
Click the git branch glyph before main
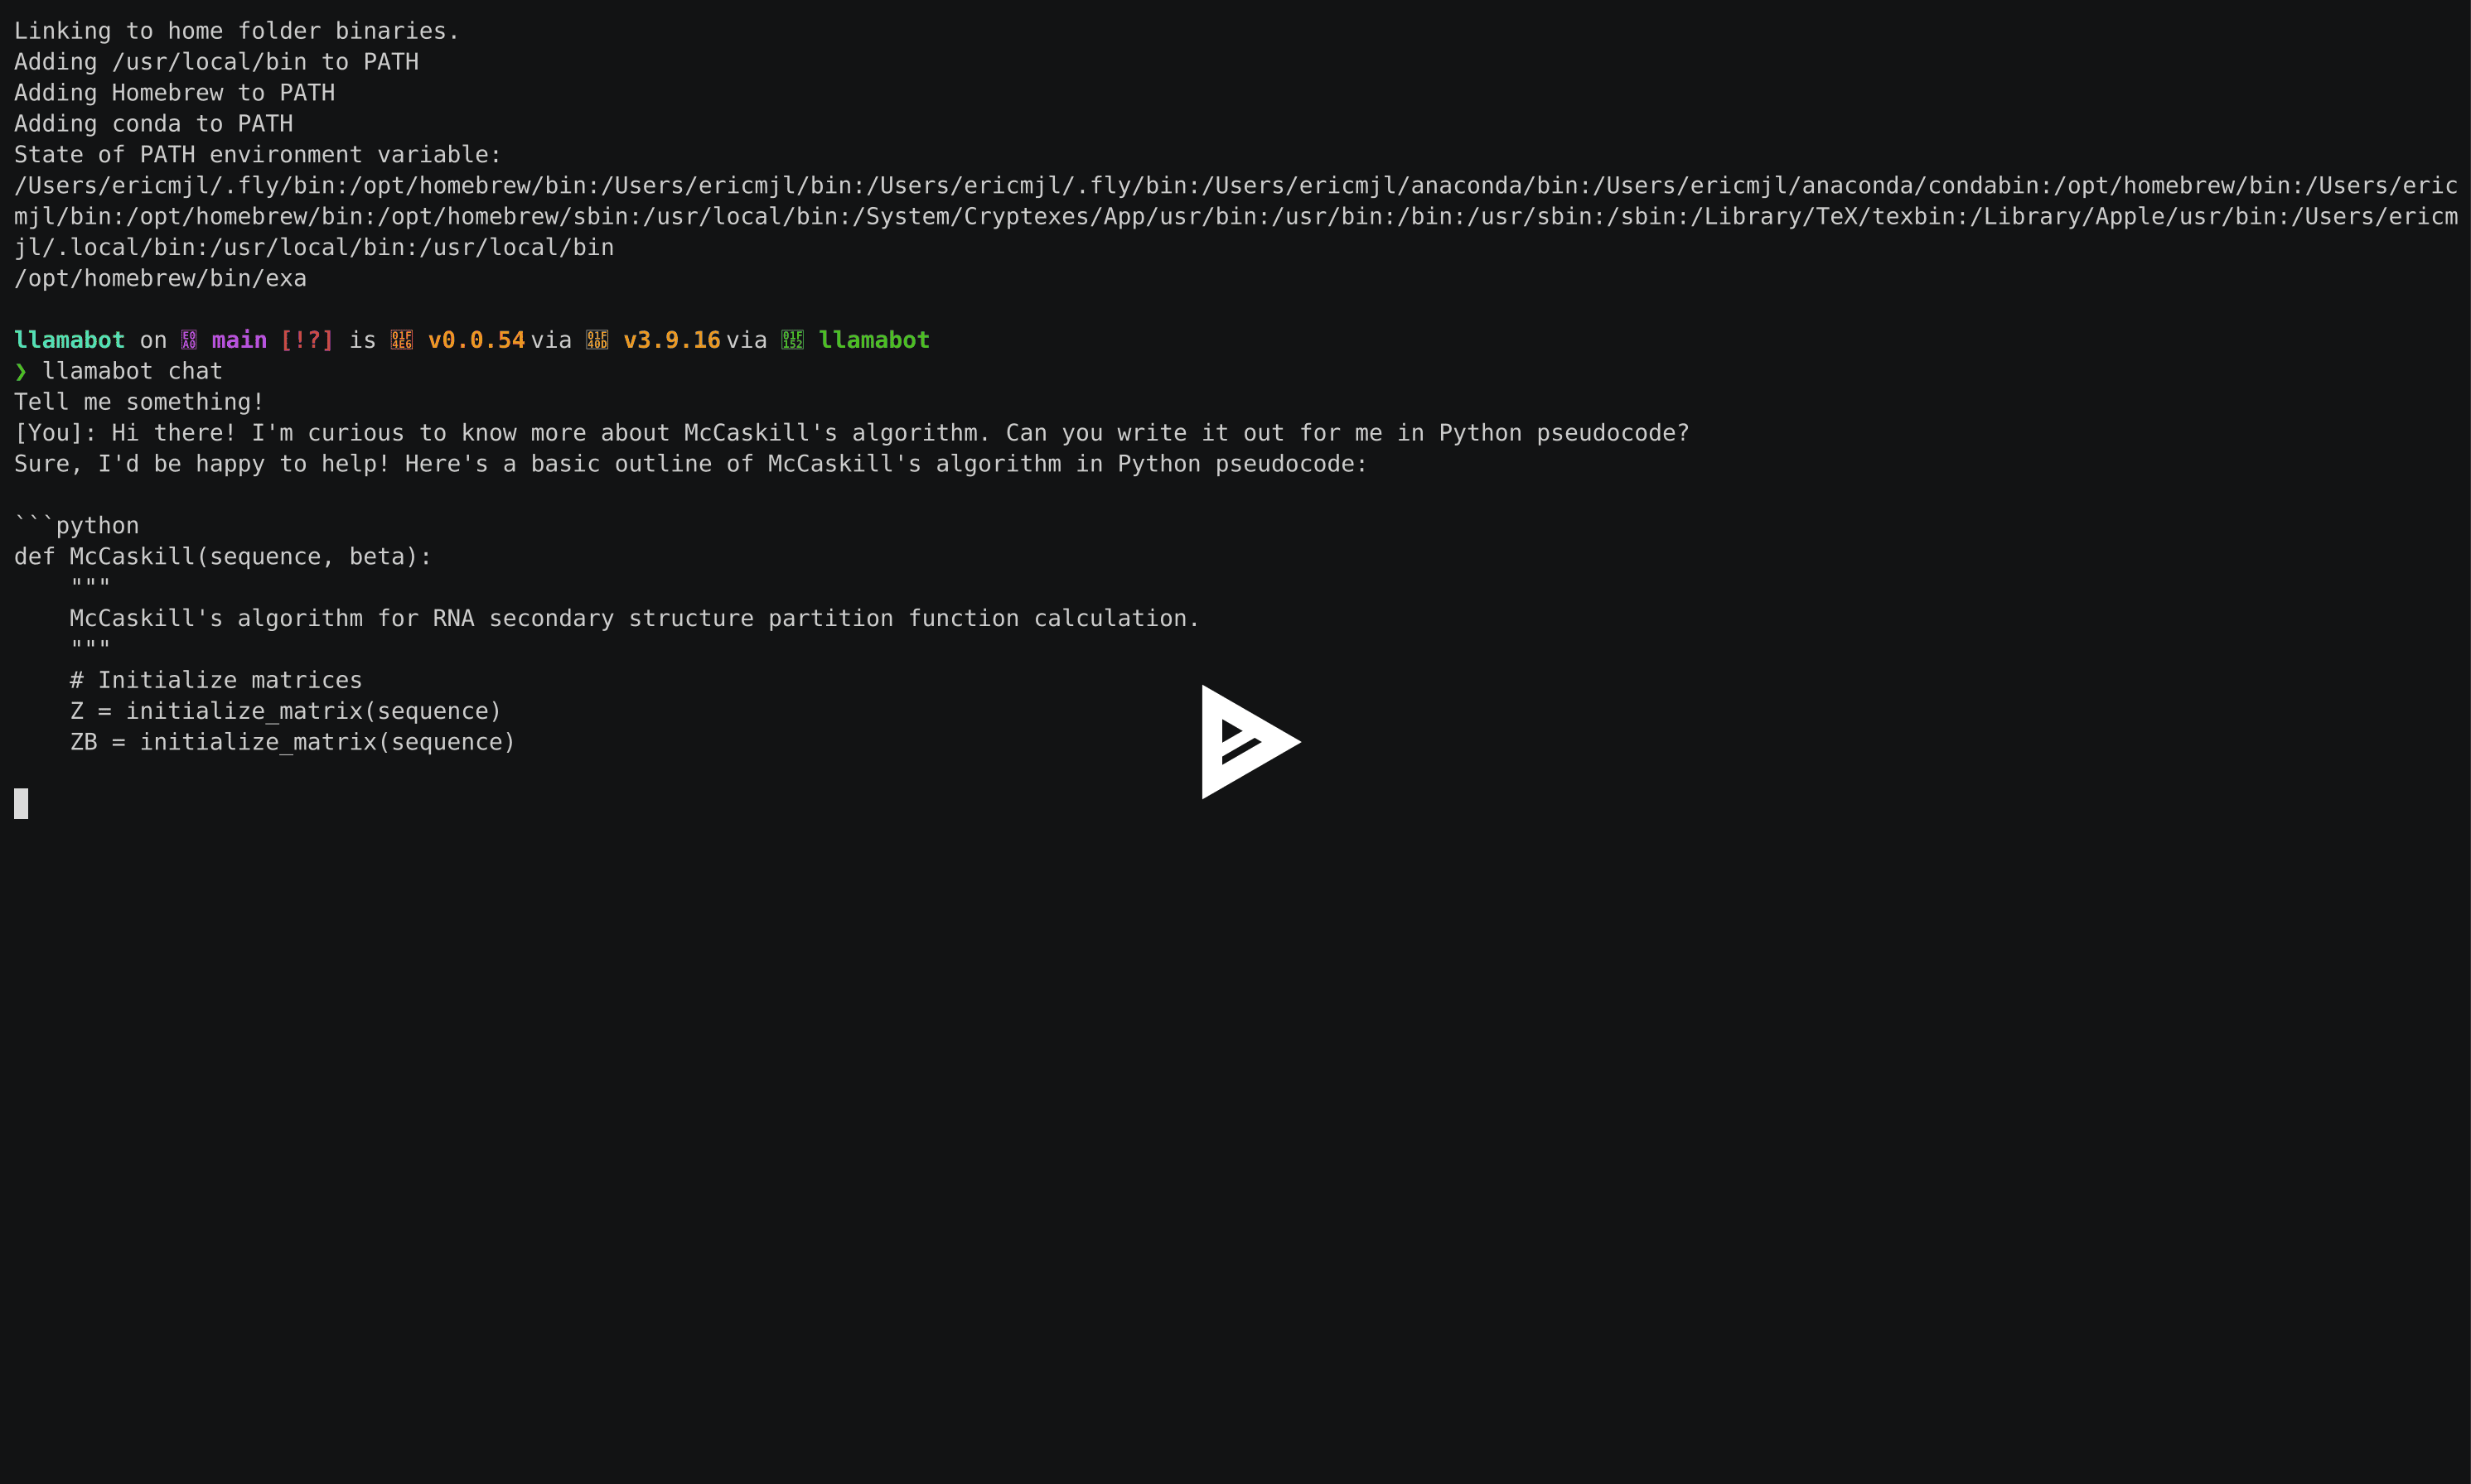189,340
